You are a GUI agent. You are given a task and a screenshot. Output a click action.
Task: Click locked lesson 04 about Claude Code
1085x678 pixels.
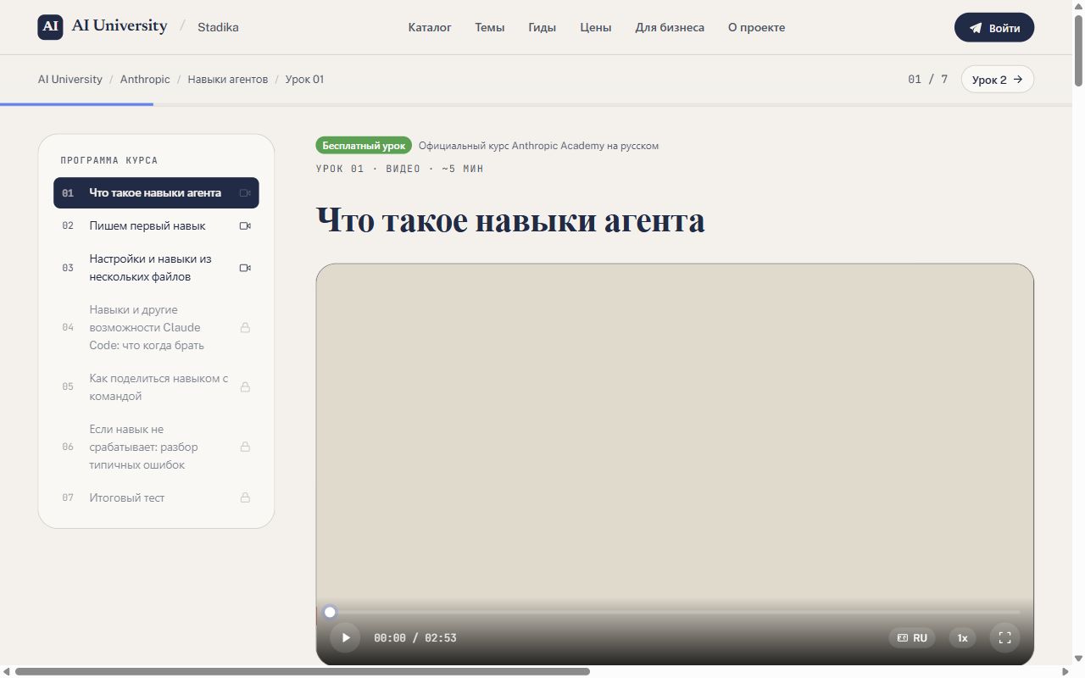156,327
